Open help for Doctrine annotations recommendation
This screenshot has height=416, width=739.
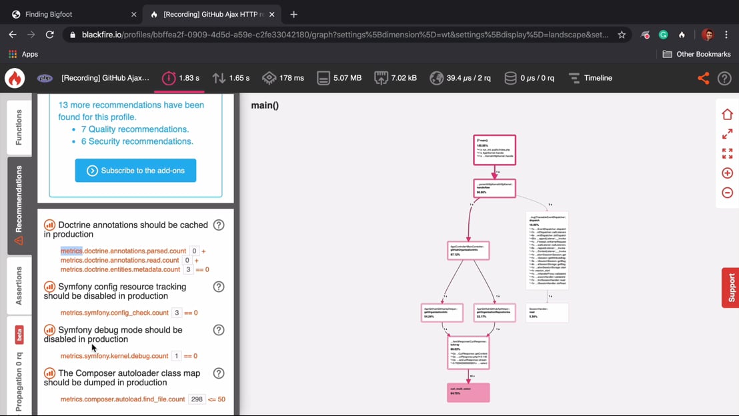coord(219,225)
